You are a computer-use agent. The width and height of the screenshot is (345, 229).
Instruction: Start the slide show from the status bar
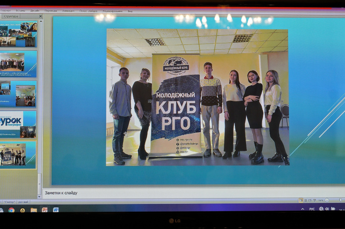(315, 200)
